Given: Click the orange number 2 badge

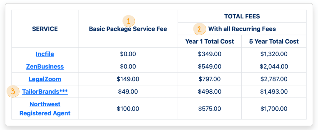Looking at the screenshot, I should tap(199, 29).
